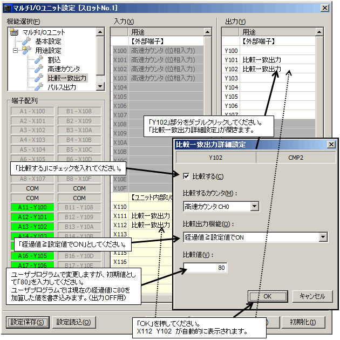The width and height of the screenshot is (340, 340).
Task: Toggle the 比較する checkbox
Action: 186,176
